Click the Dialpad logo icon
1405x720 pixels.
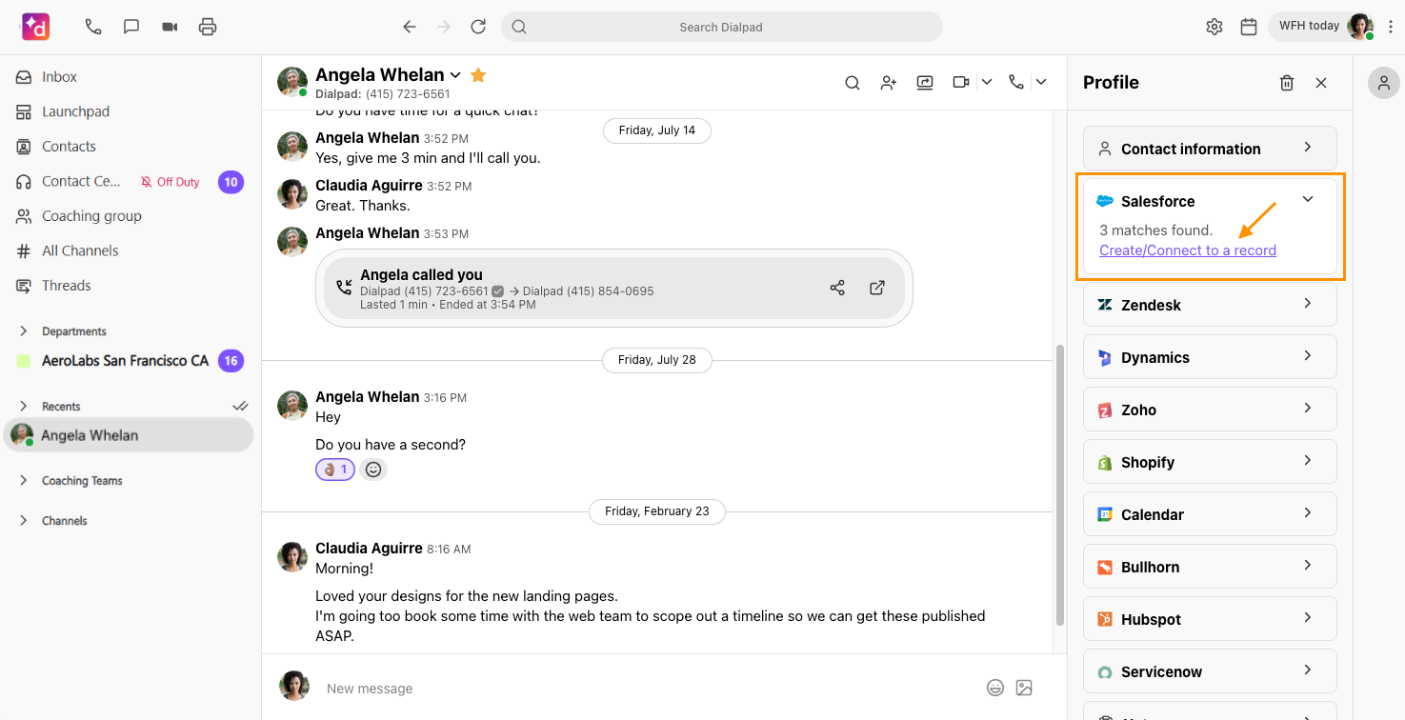36,27
